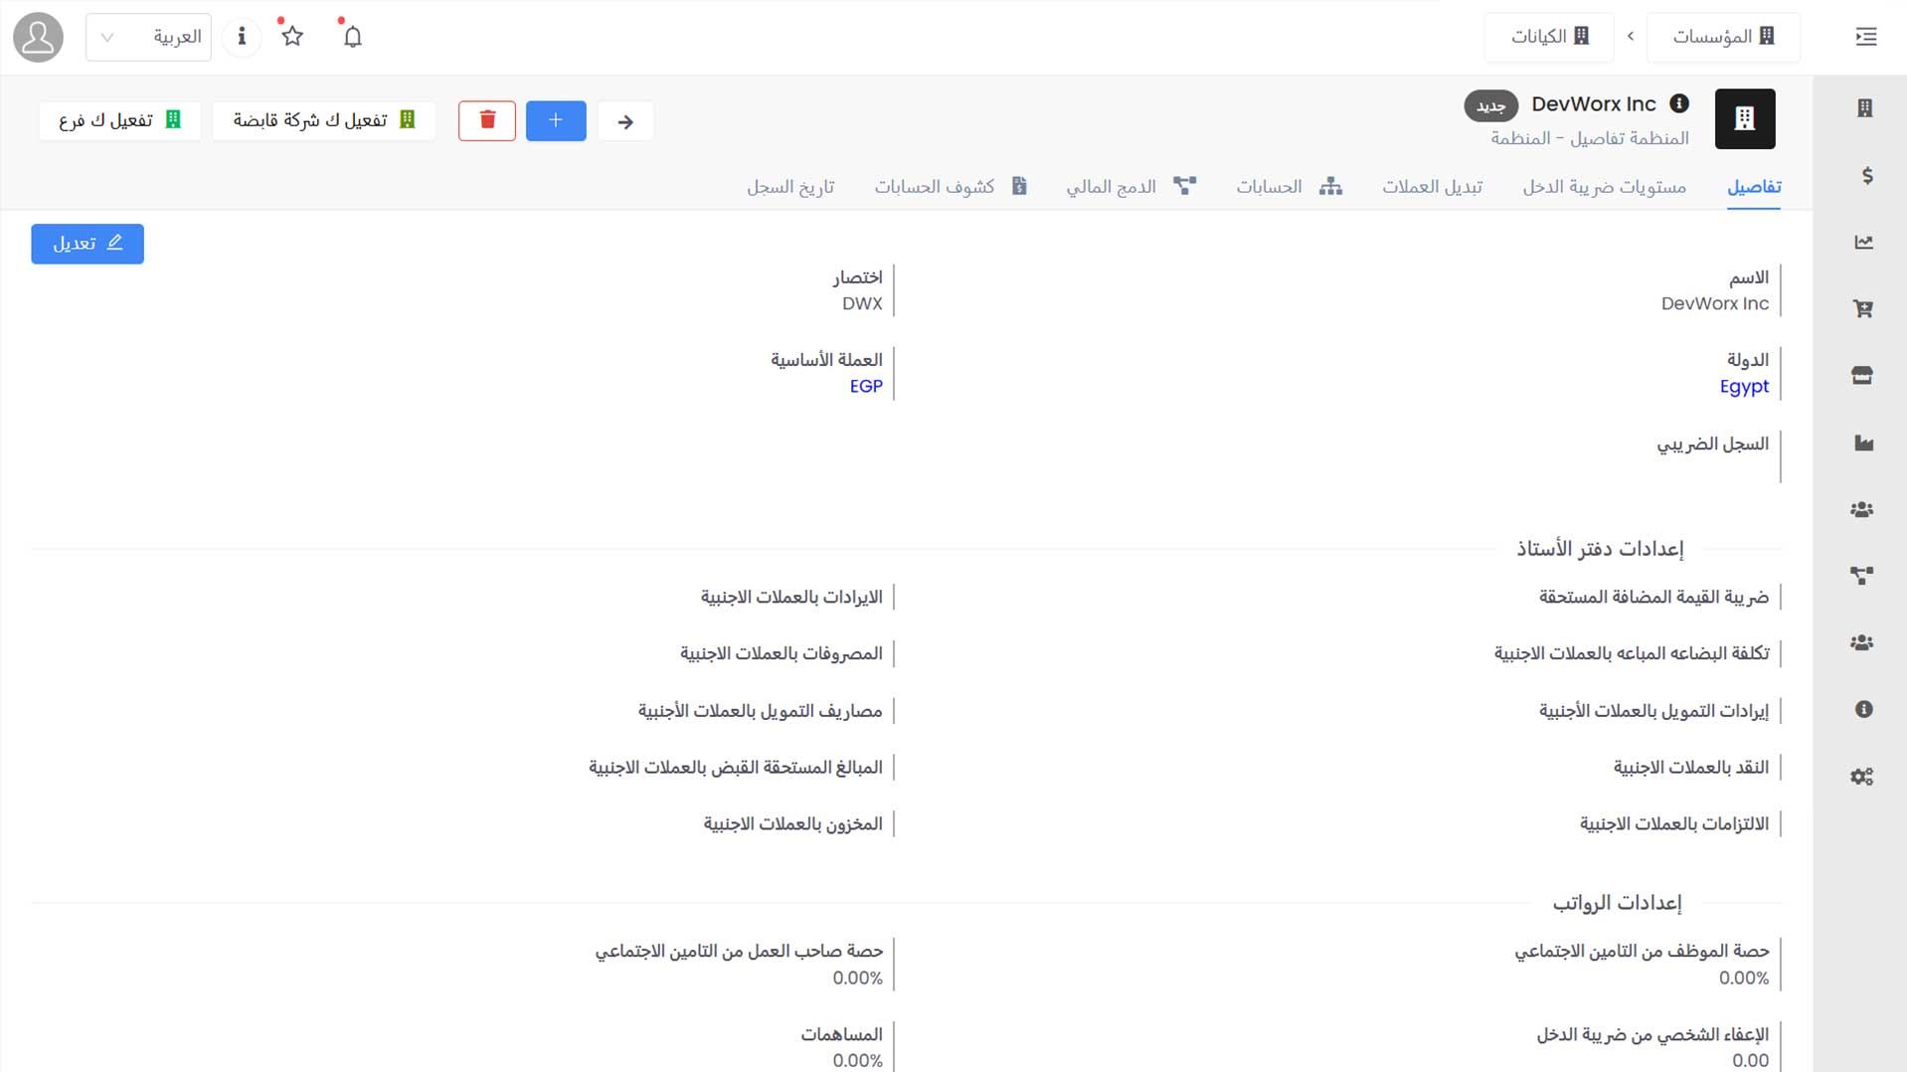This screenshot has width=1907, height=1072.
Task: Open the employees group icon in the sidebar
Action: click(x=1864, y=510)
